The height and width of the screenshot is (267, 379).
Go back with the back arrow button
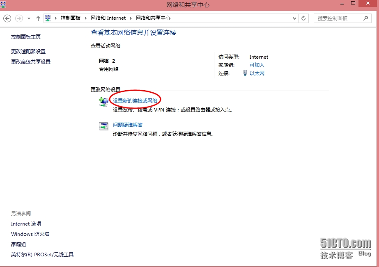(x=7, y=18)
